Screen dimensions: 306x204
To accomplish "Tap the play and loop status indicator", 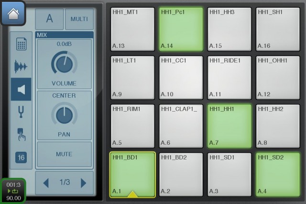I will click(13, 191).
